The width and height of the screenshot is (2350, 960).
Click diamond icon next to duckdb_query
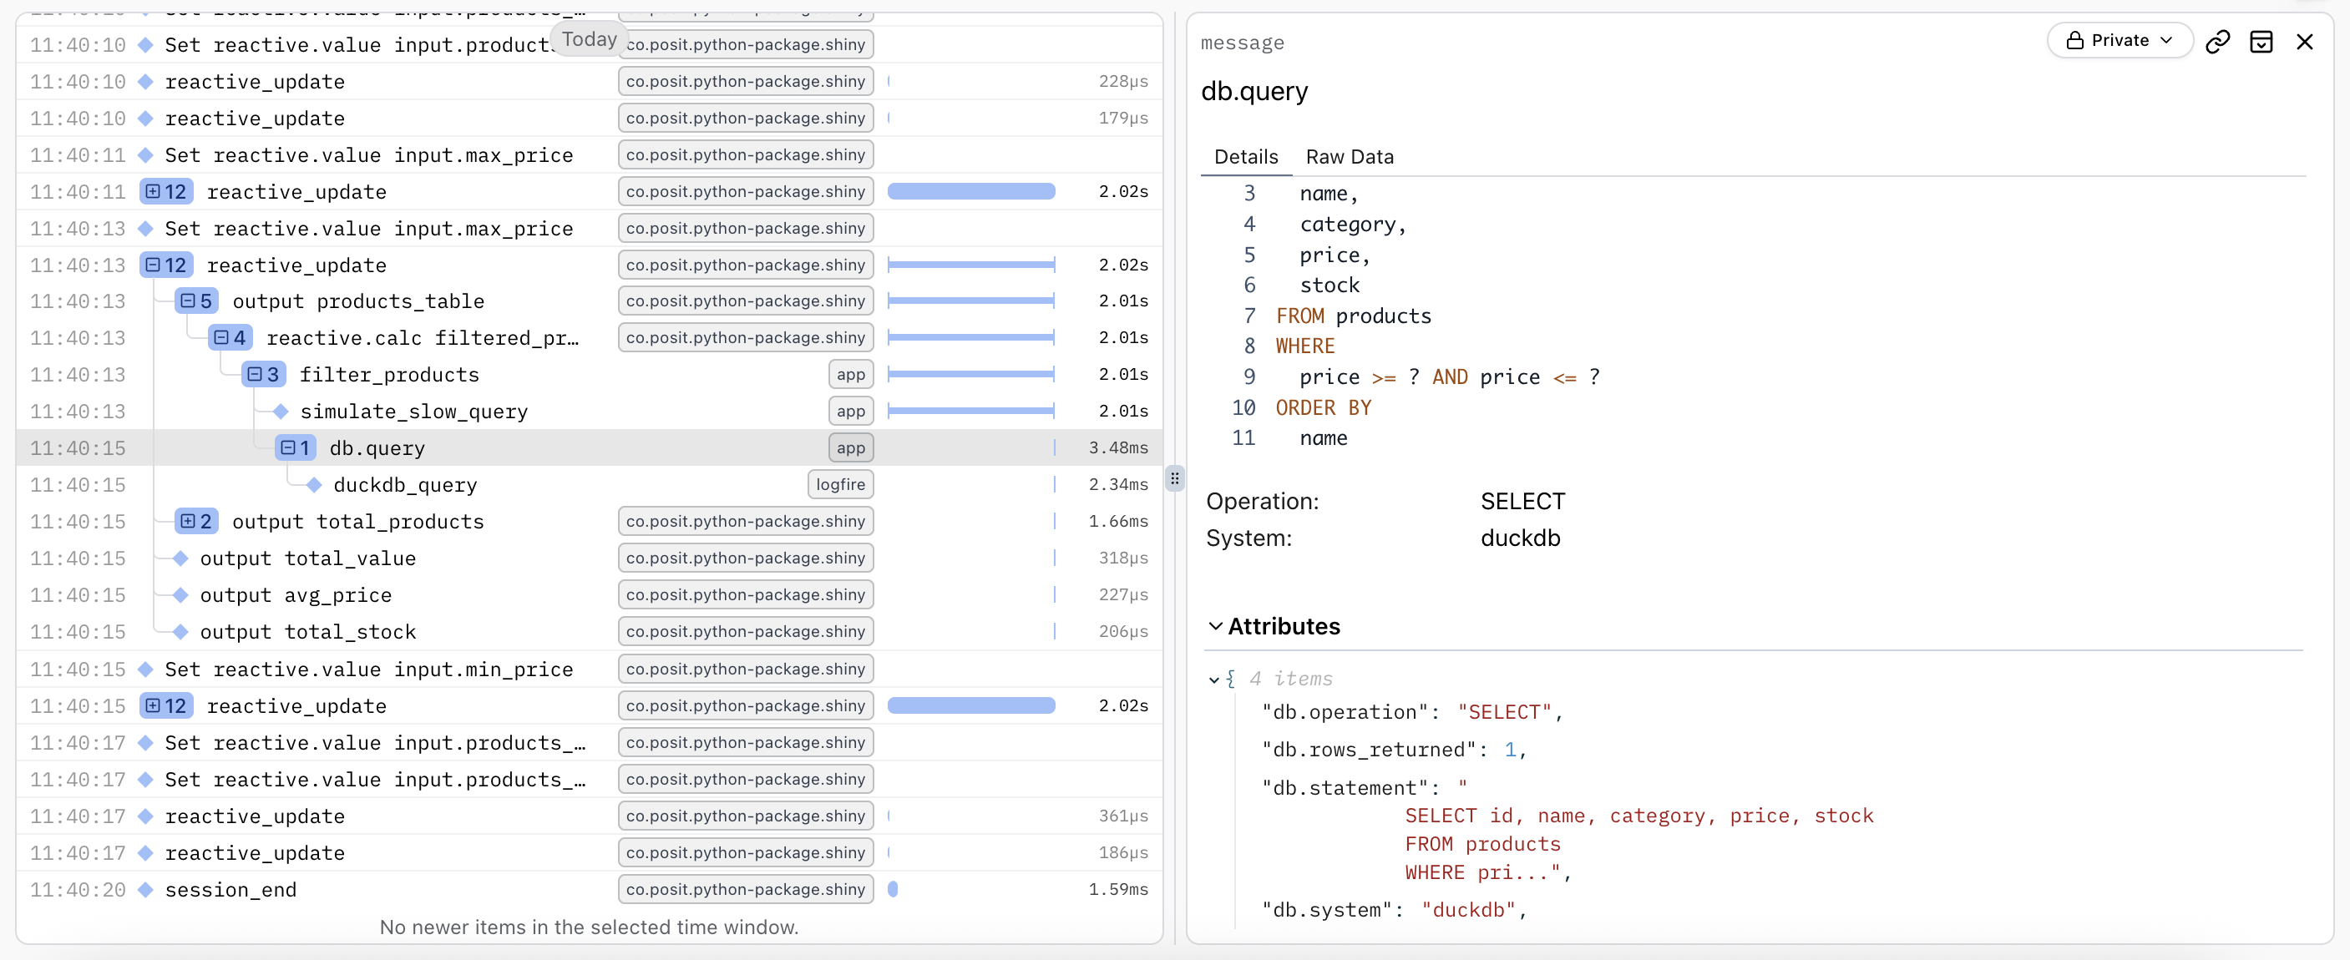pyautogui.click(x=314, y=485)
